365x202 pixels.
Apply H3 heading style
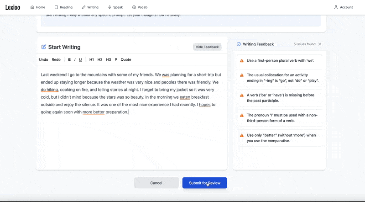(109, 59)
